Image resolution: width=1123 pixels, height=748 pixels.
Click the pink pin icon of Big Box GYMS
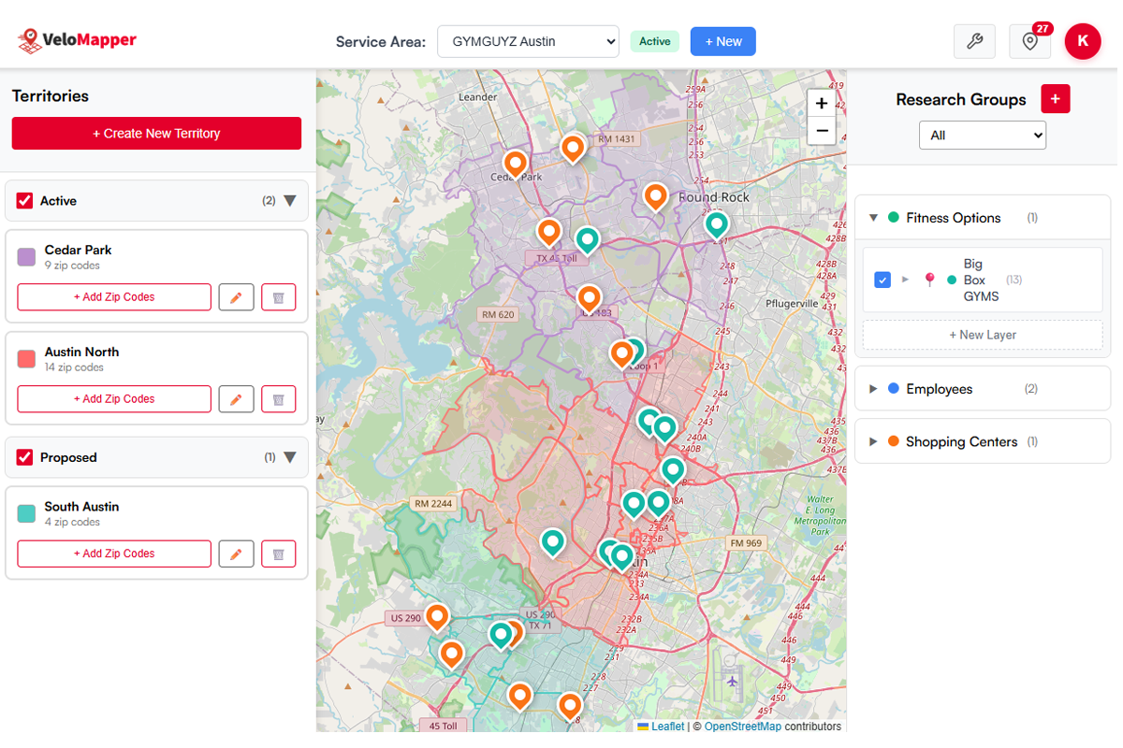pyautogui.click(x=929, y=280)
